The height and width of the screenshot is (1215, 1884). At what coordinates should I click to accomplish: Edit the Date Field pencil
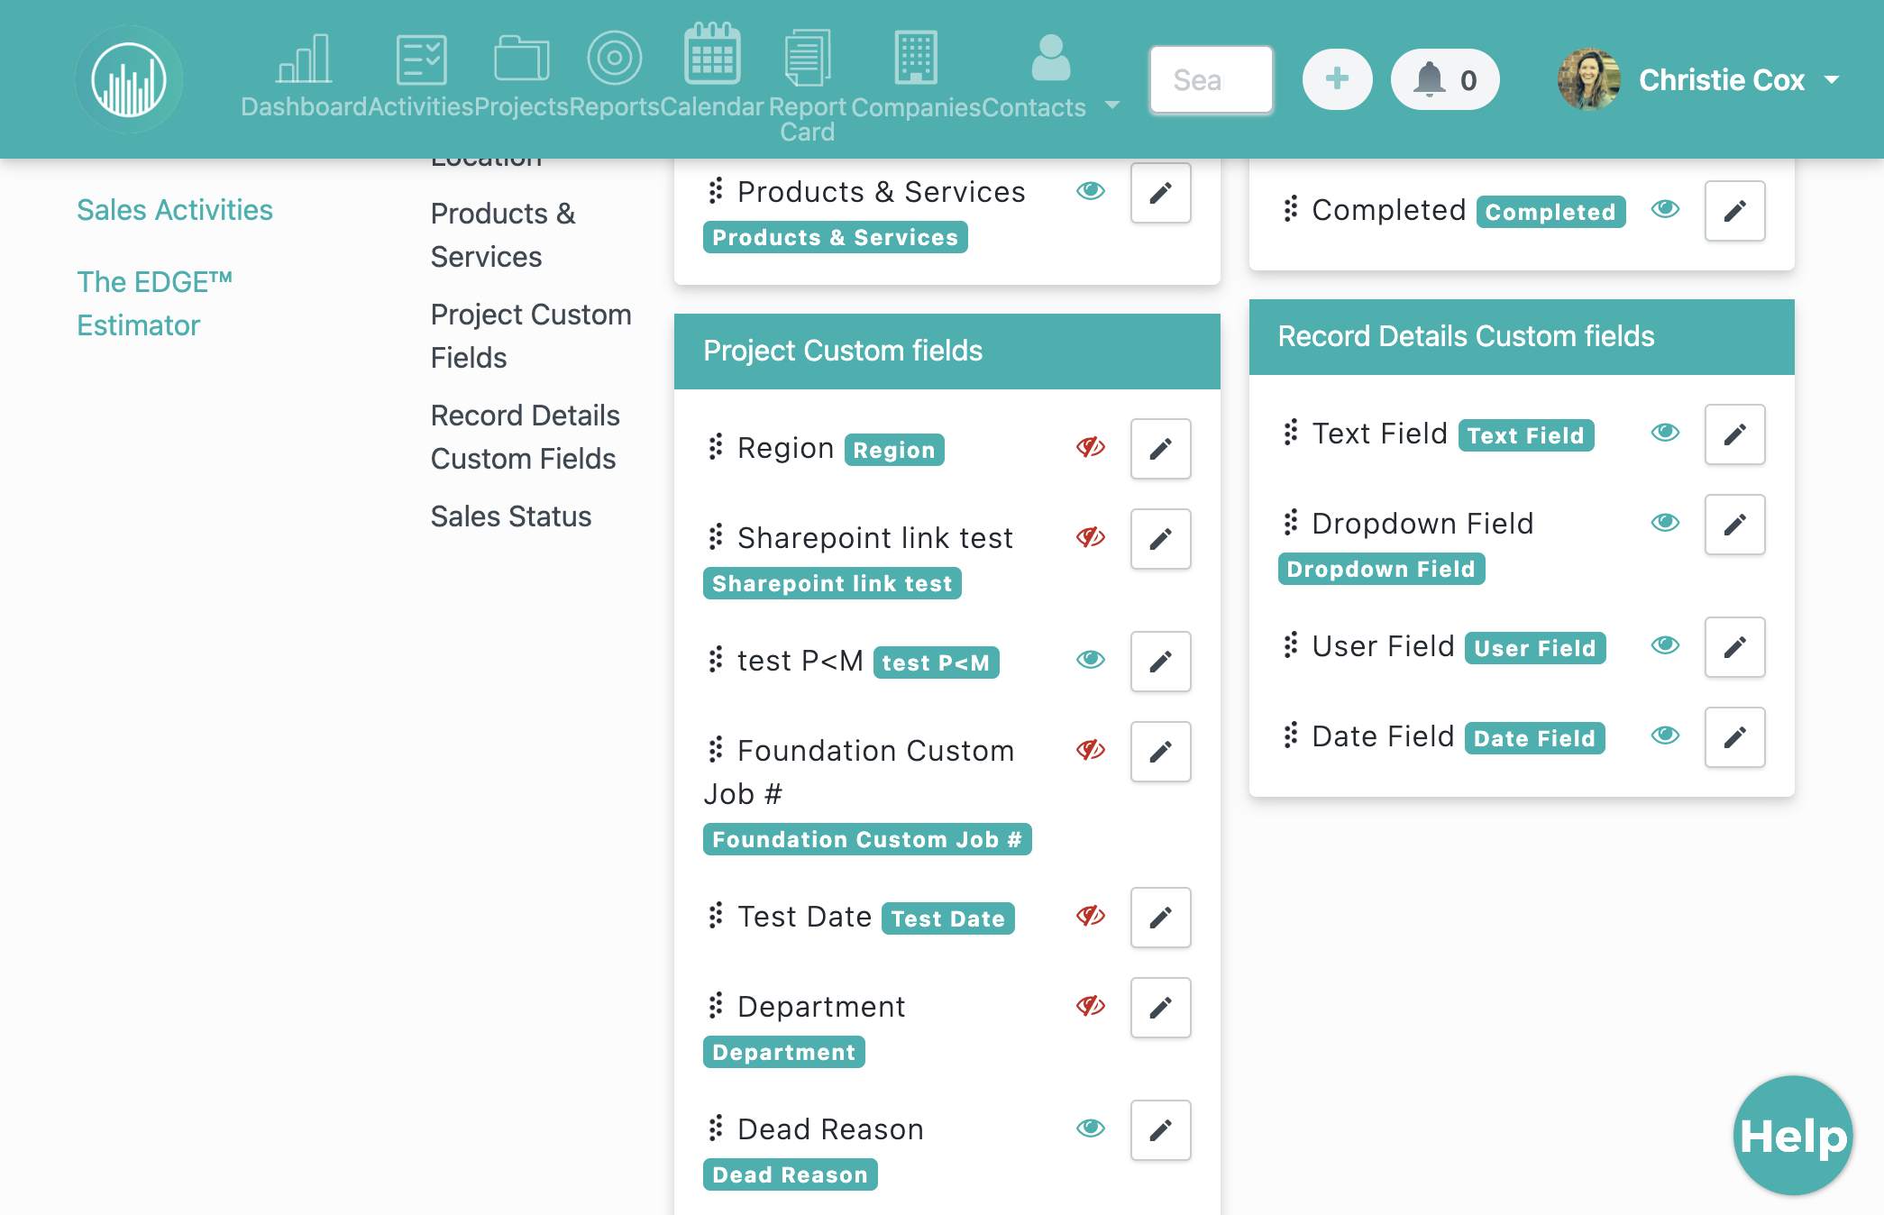click(x=1734, y=737)
